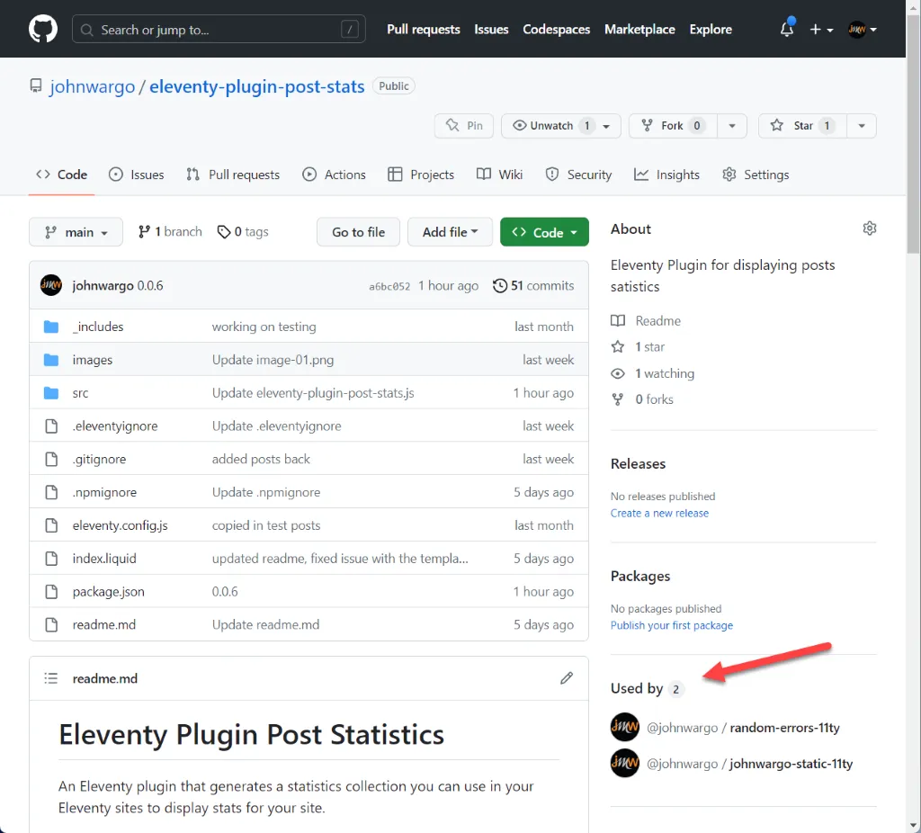Switch to the repository Settings tab
The width and height of the screenshot is (921, 833).
point(756,175)
